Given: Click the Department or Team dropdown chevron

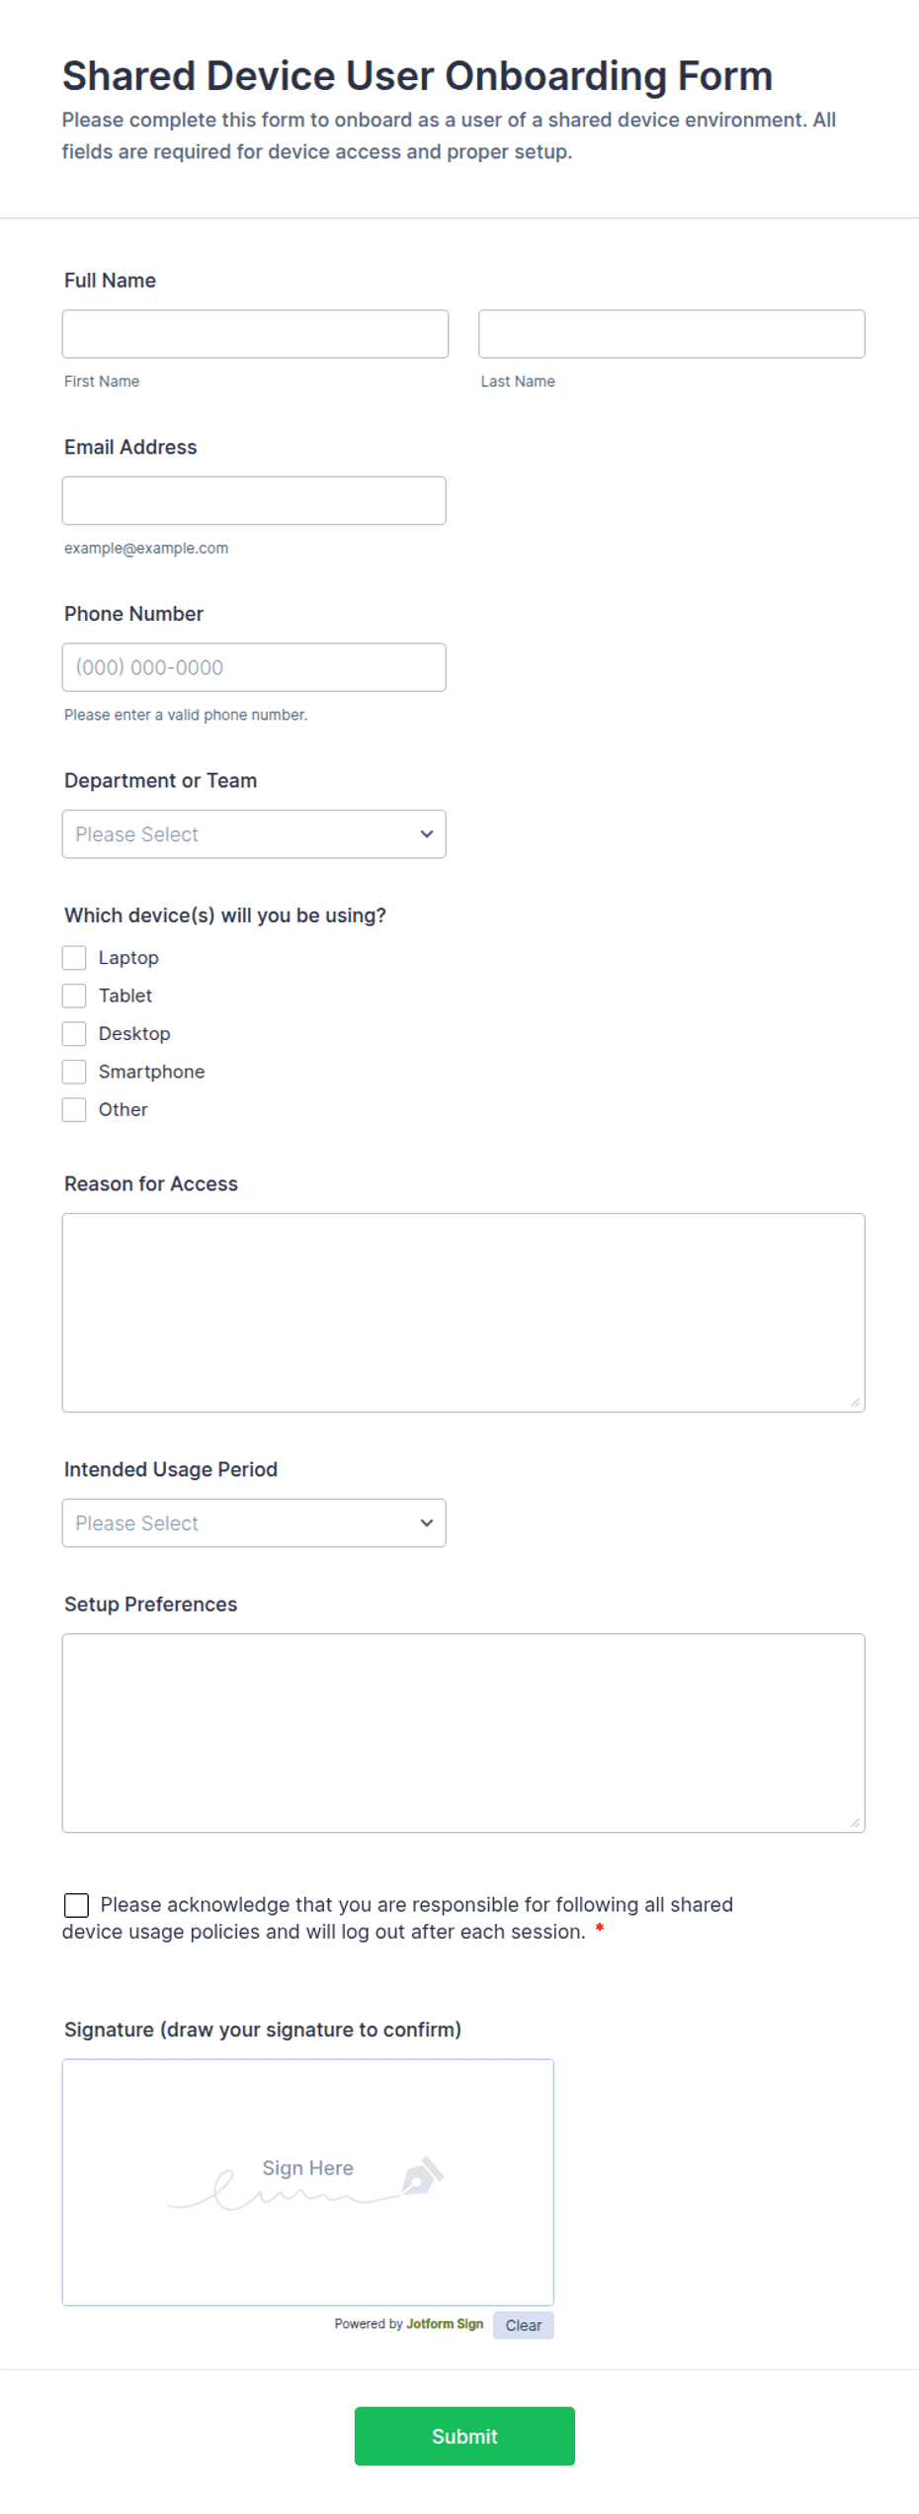Looking at the screenshot, I should click(x=426, y=834).
